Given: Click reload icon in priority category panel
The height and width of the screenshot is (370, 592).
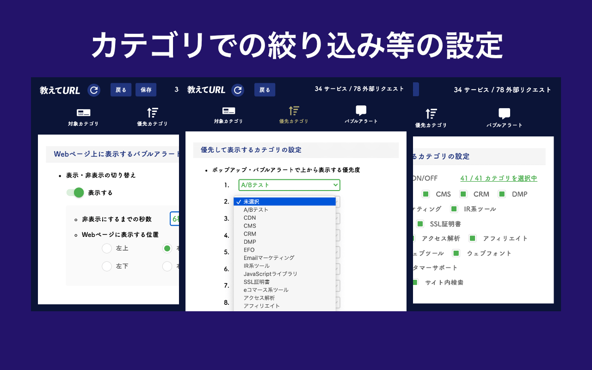Looking at the screenshot, I should [x=238, y=90].
